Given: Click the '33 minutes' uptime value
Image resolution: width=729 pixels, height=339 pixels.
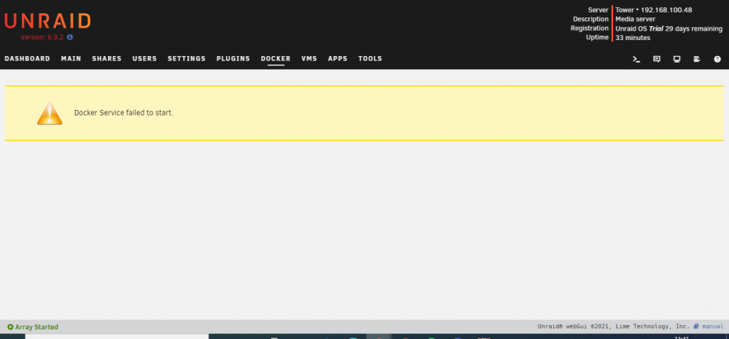Looking at the screenshot, I should pos(633,38).
